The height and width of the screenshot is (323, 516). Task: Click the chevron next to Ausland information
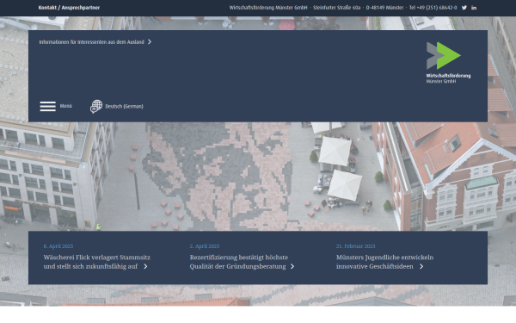pyautogui.click(x=150, y=42)
